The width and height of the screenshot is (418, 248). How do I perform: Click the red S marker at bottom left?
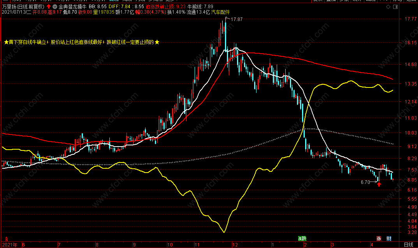point(7,239)
